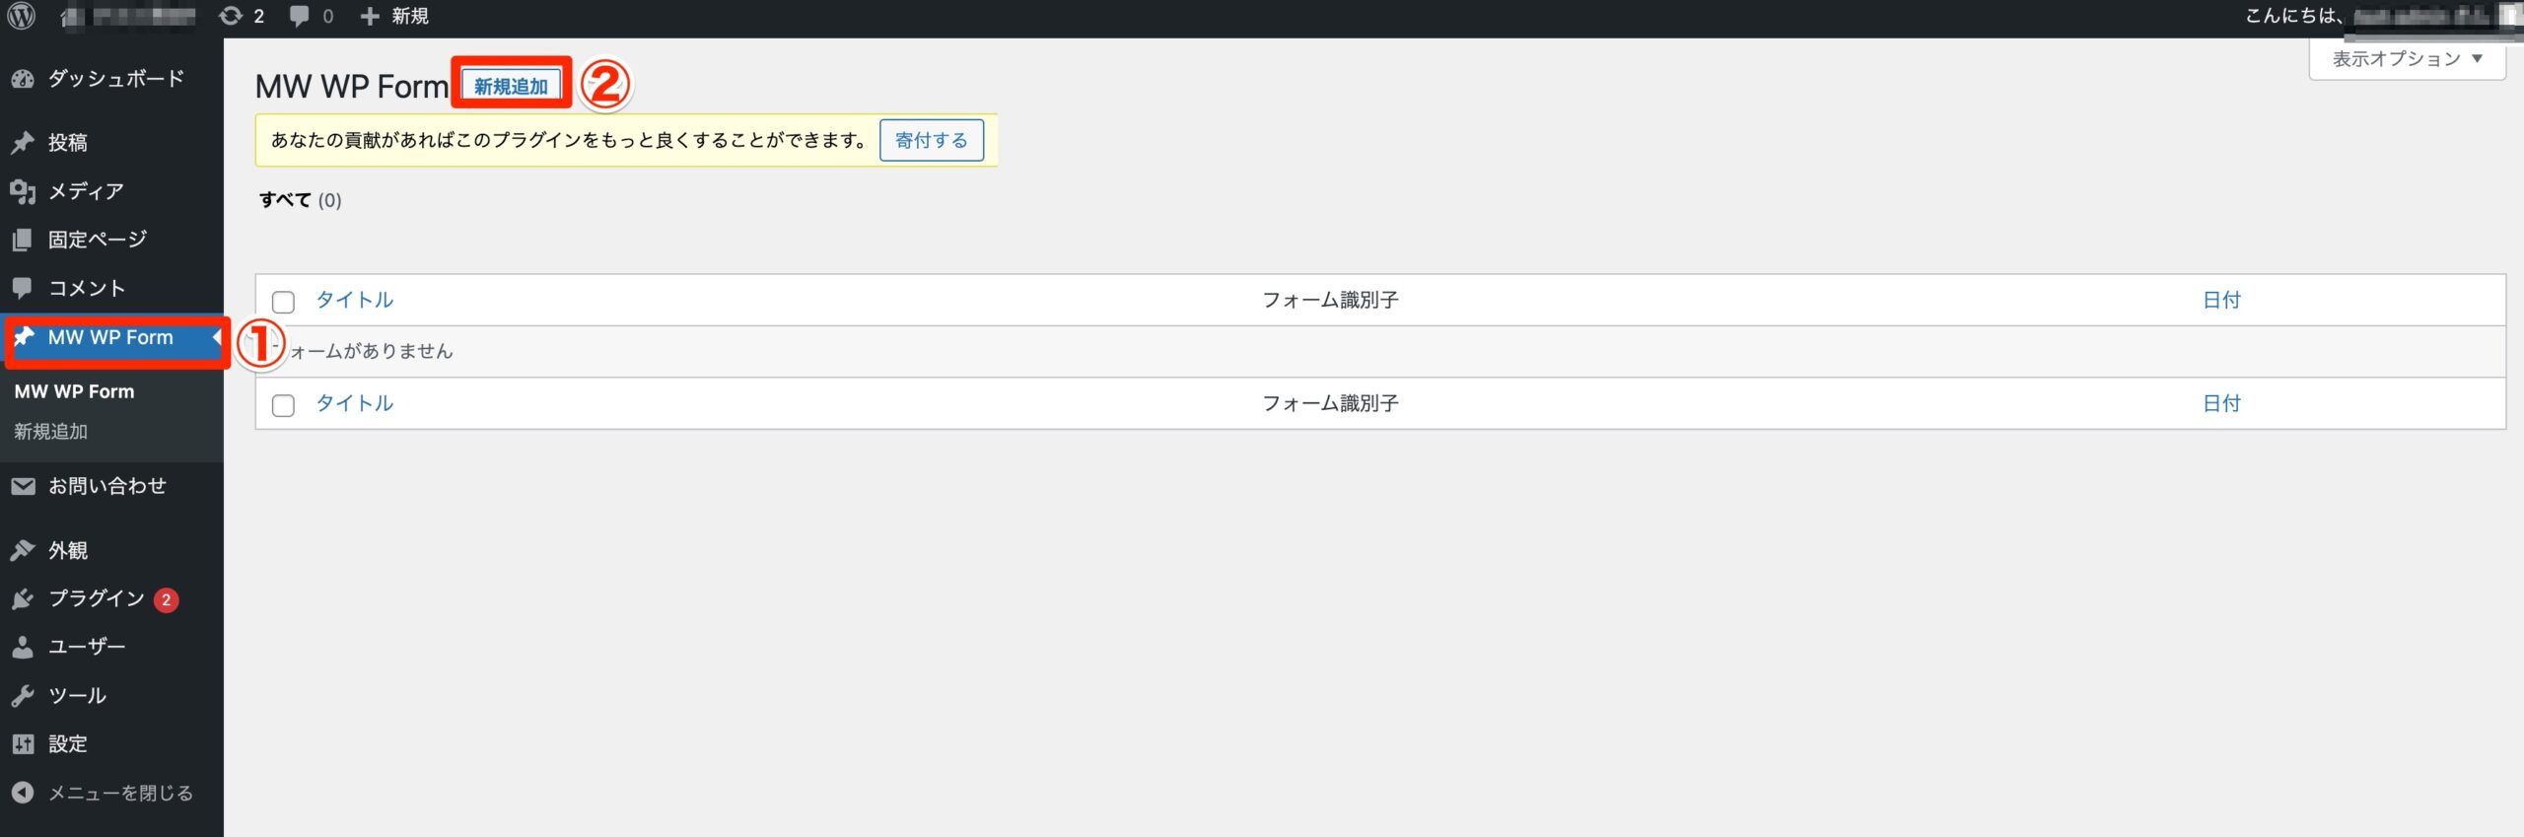Open 新規追加 submenu entry in the sidebar
2524x837 pixels.
50,432
